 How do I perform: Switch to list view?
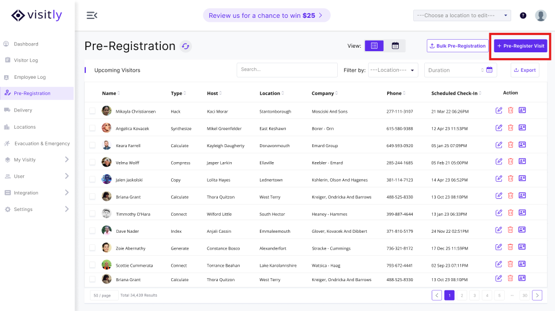(374, 46)
